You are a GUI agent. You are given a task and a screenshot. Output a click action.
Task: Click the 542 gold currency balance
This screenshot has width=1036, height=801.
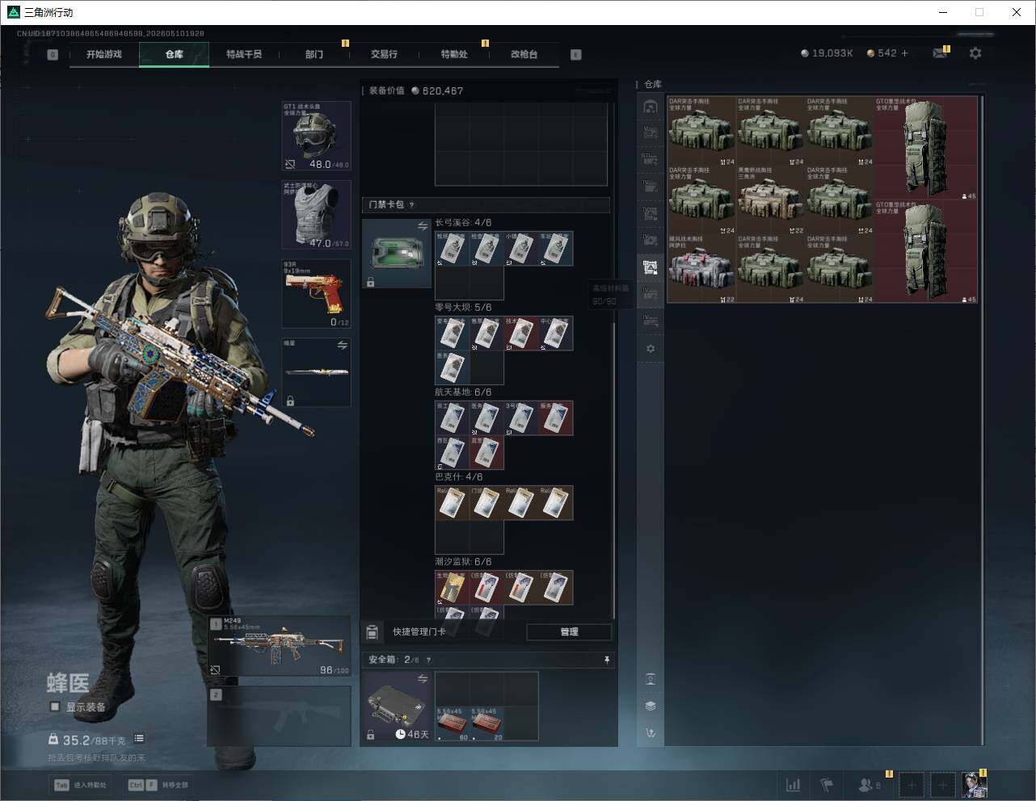[x=882, y=53]
